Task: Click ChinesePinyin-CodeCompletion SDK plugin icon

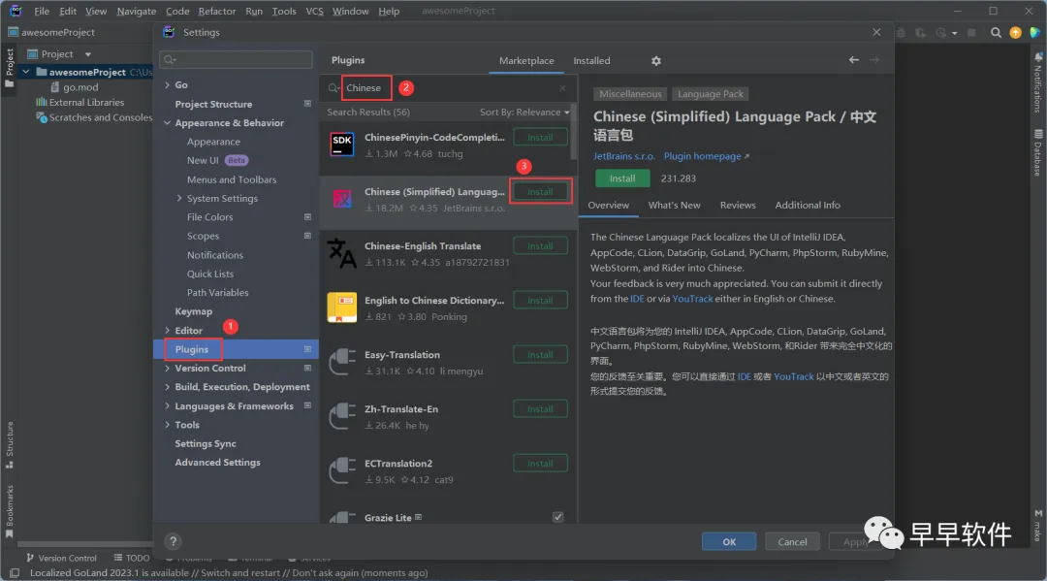Action: pos(342,145)
